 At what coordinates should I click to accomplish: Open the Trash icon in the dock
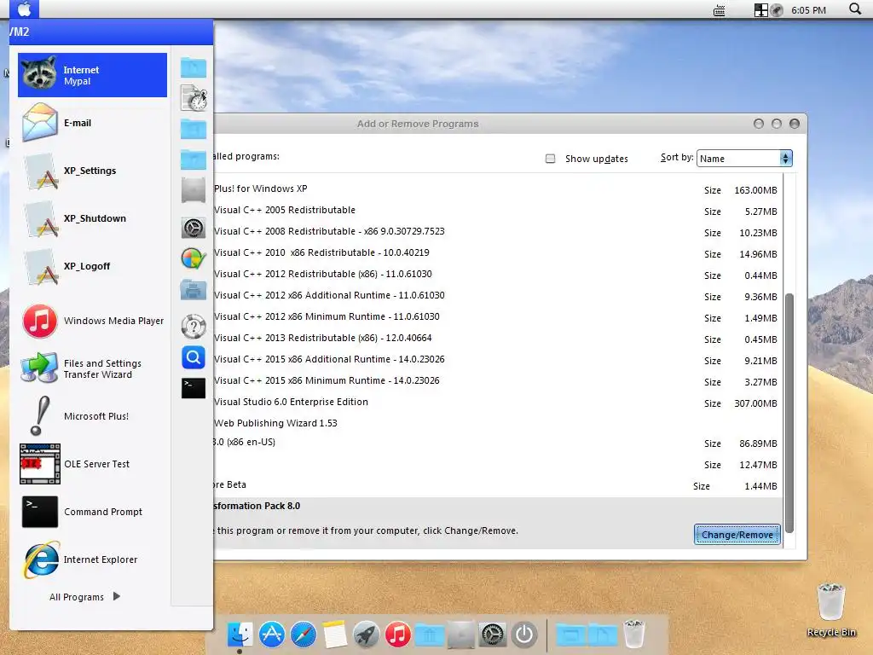pos(634,634)
